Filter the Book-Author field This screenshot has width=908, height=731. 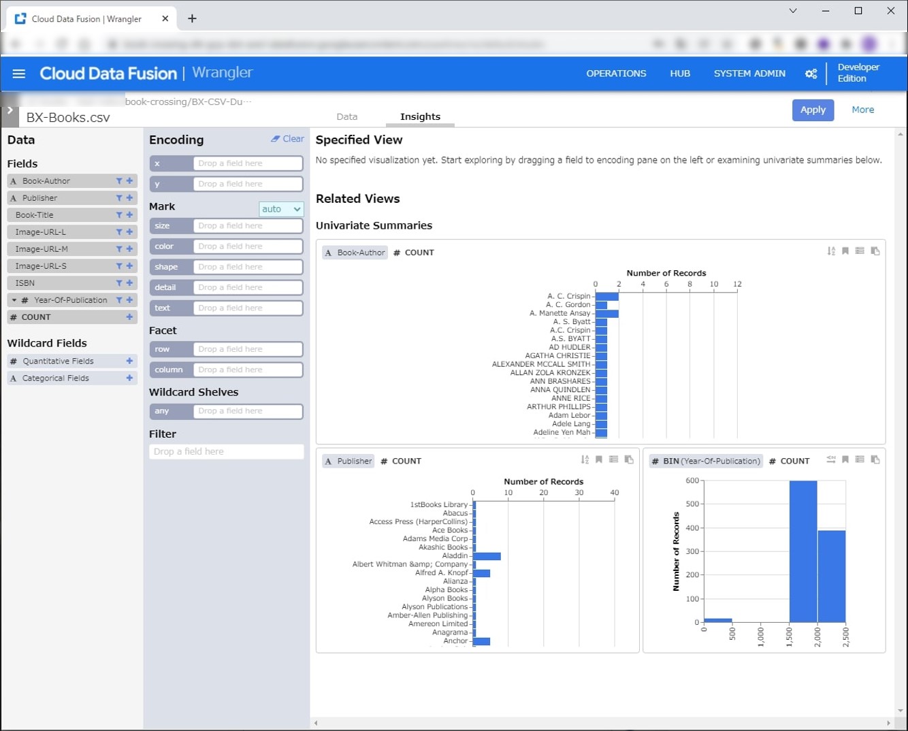tap(119, 181)
